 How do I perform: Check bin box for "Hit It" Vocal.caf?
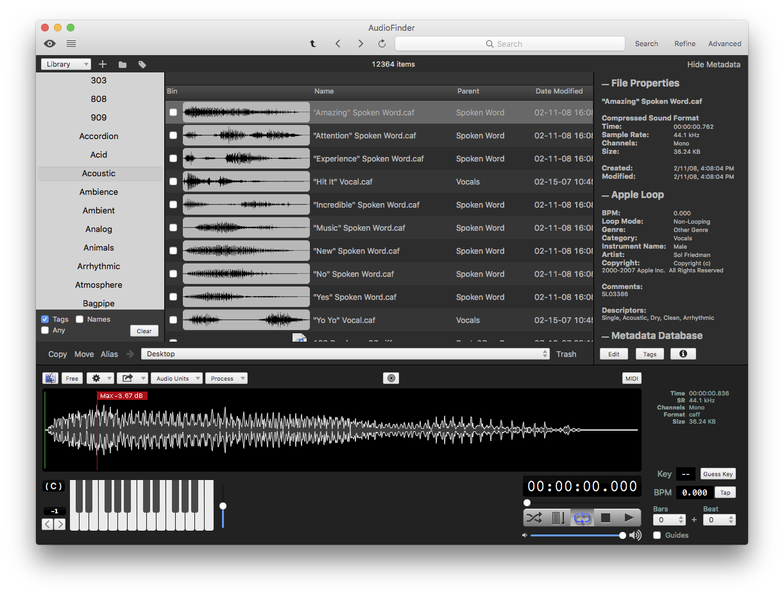click(x=173, y=181)
